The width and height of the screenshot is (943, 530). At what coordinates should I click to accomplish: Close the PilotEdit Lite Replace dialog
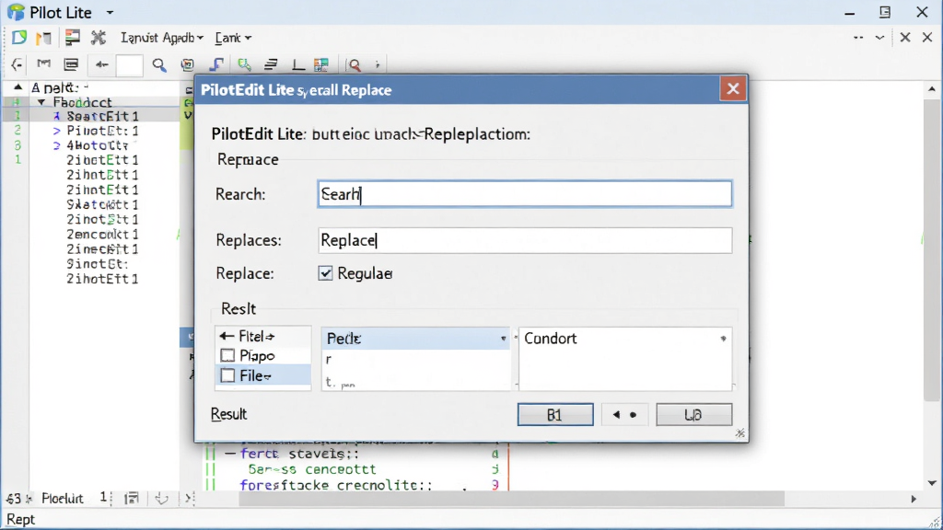pos(732,89)
